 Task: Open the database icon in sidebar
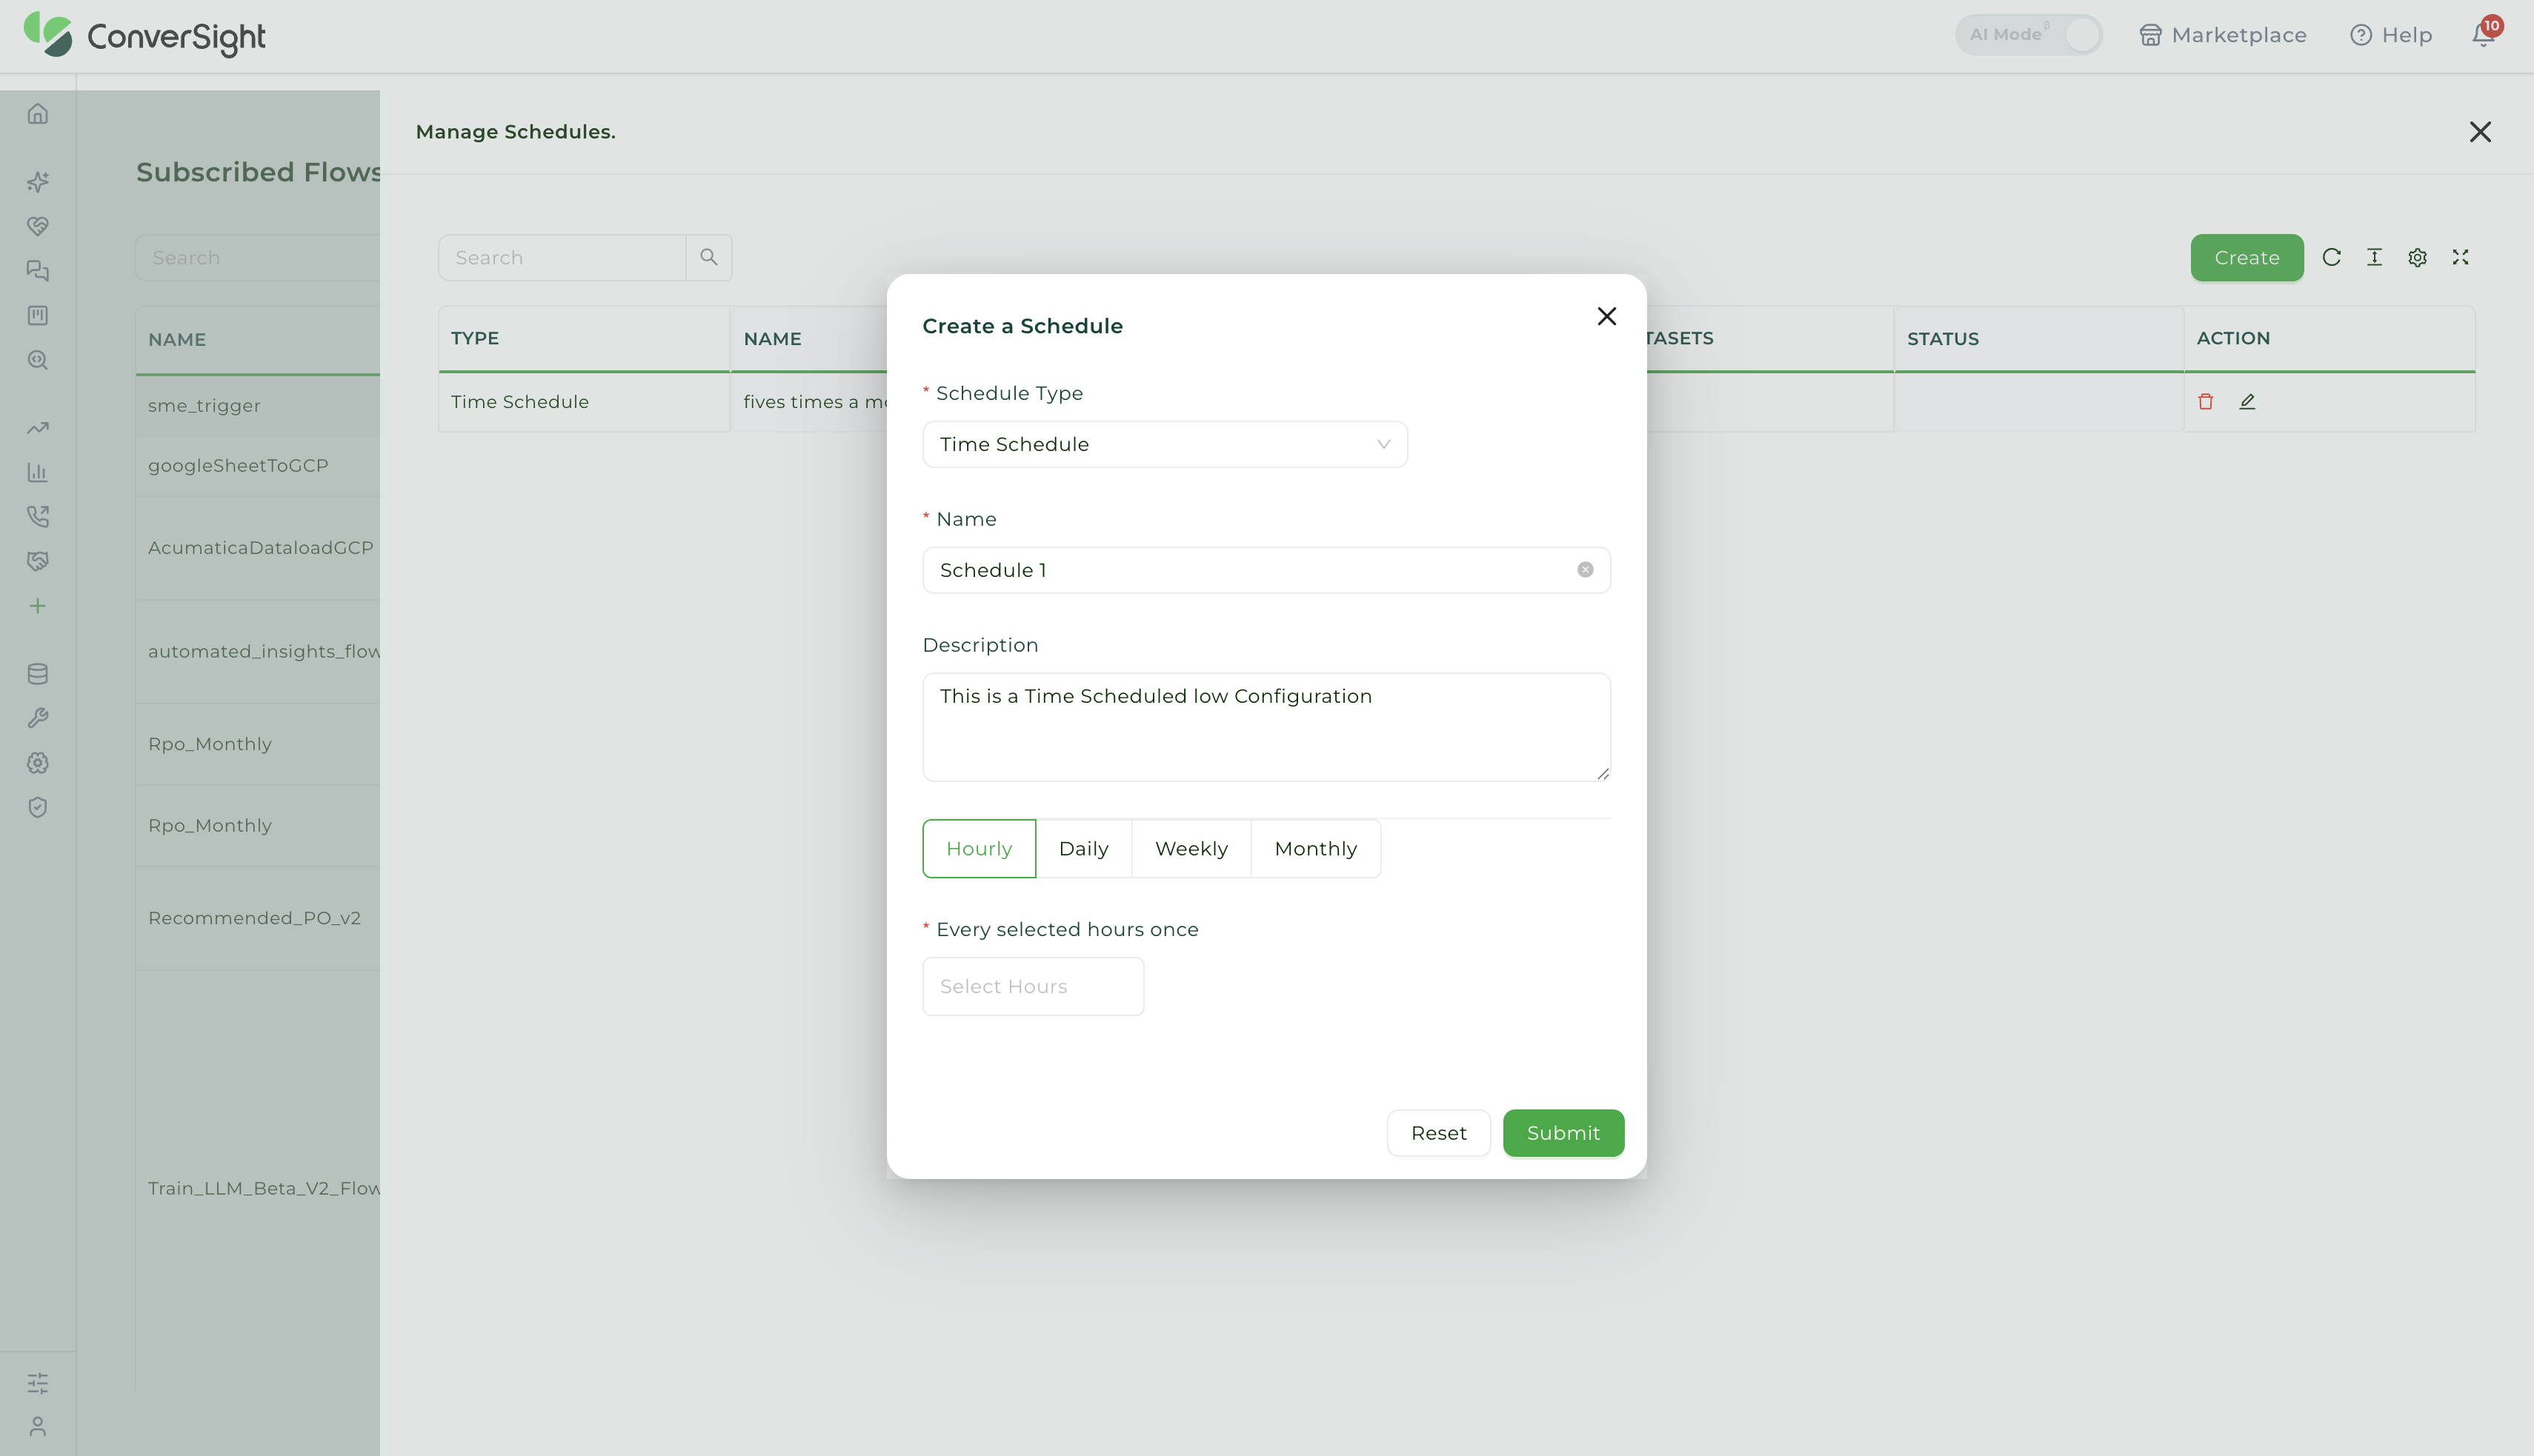(x=38, y=674)
